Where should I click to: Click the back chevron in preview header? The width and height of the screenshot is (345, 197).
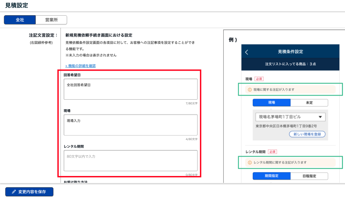click(x=247, y=52)
